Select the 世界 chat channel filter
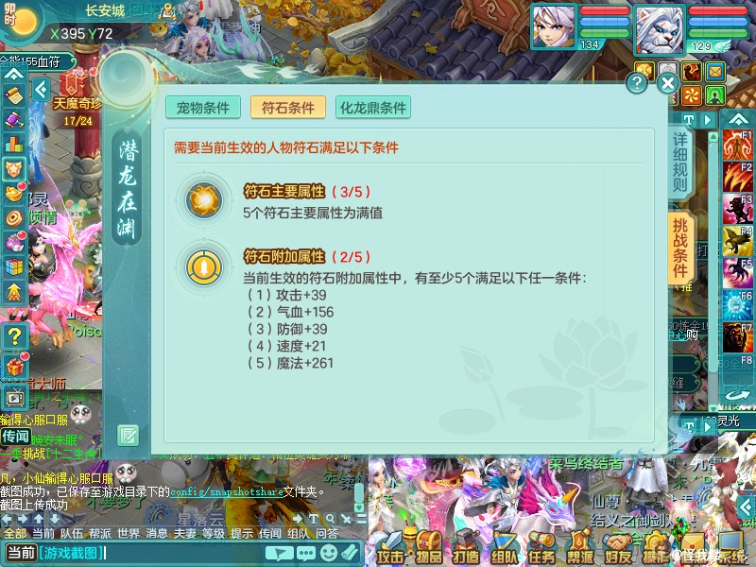The height and width of the screenshot is (567, 756). pyautogui.click(x=129, y=533)
